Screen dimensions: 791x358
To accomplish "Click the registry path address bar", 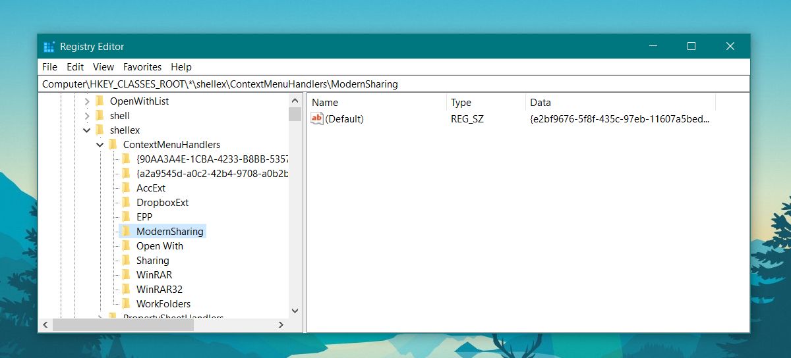I will [395, 84].
